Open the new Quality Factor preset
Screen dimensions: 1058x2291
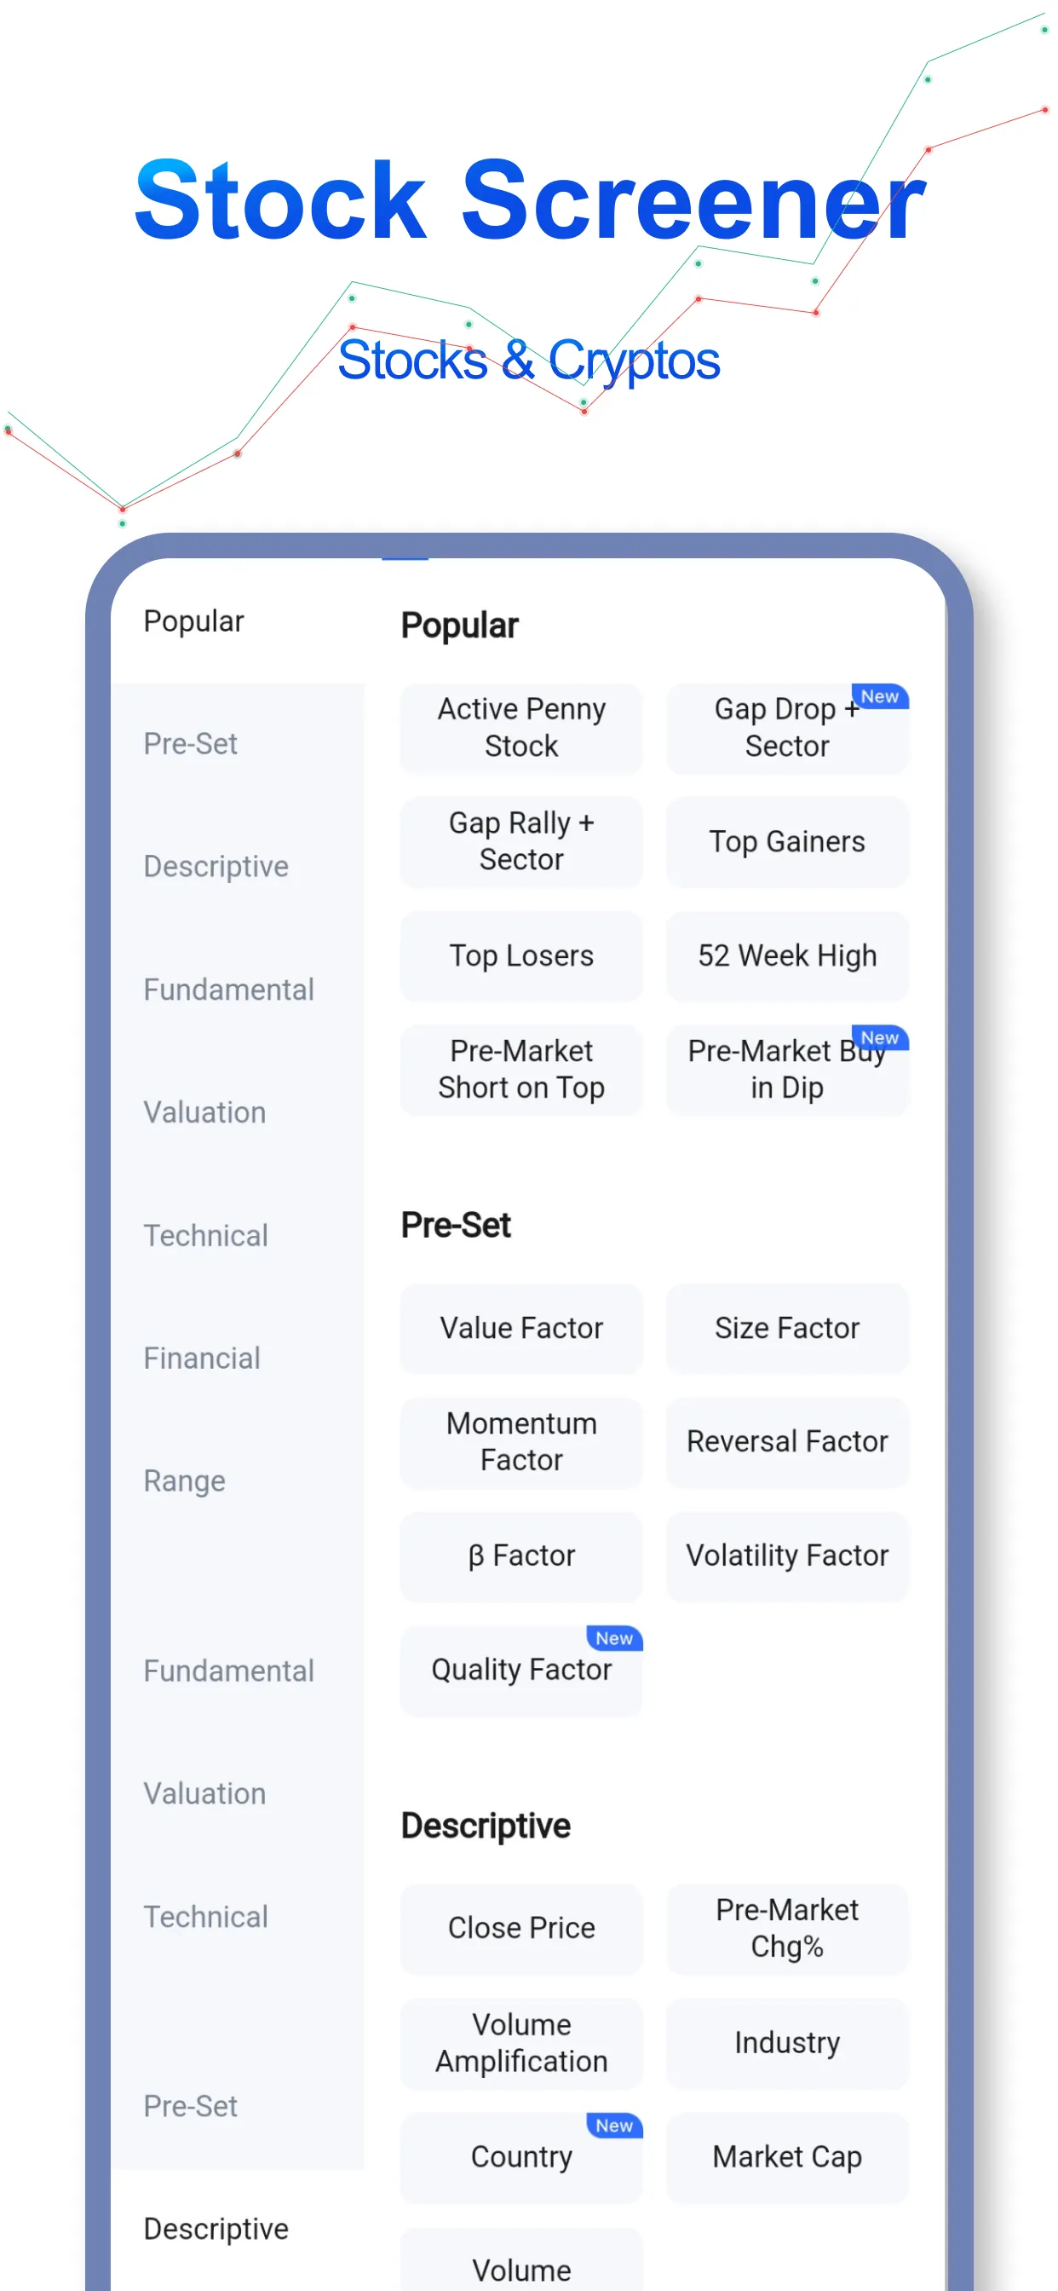point(521,1670)
